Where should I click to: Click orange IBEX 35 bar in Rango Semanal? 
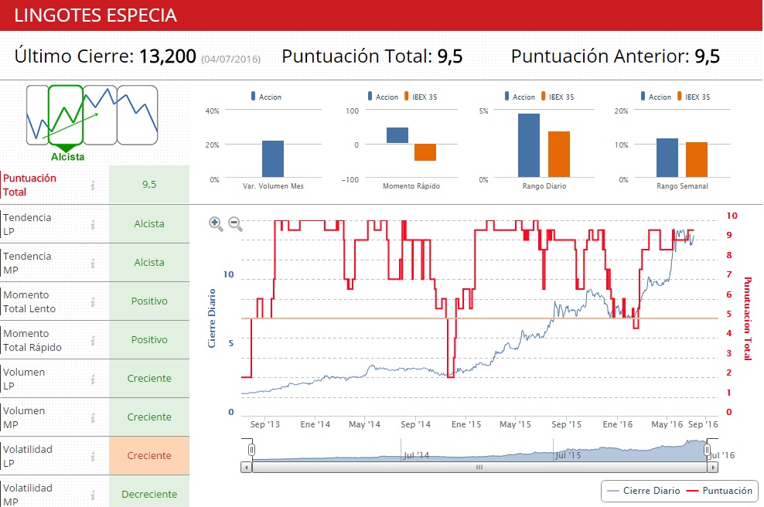[697, 160]
